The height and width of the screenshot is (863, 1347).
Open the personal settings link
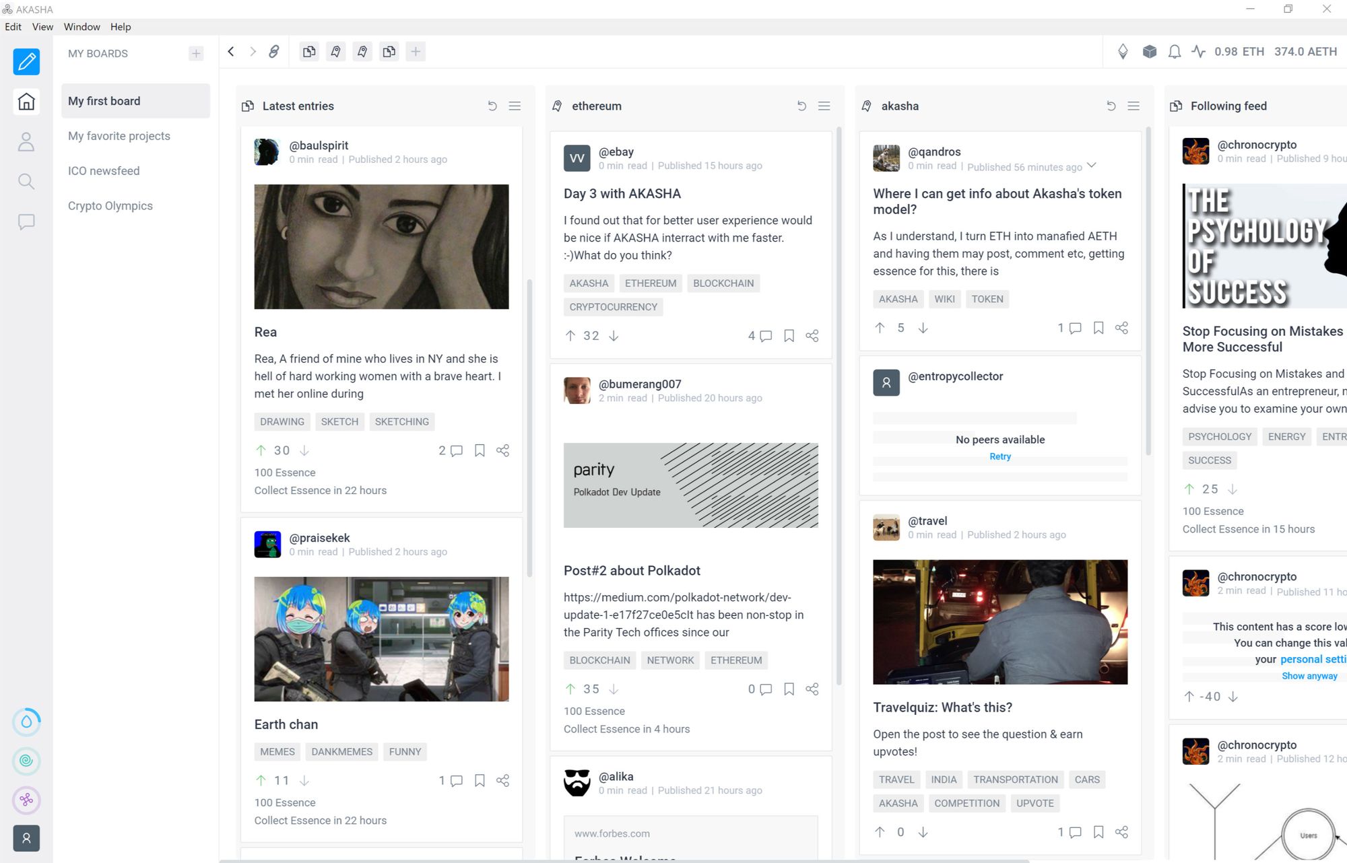(x=1313, y=659)
